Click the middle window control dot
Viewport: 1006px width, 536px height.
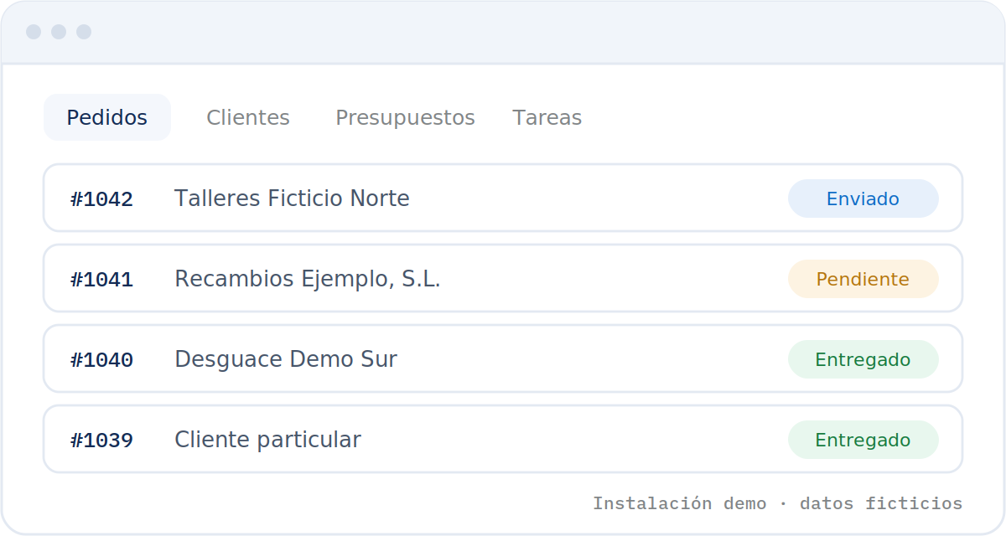pos(59,32)
